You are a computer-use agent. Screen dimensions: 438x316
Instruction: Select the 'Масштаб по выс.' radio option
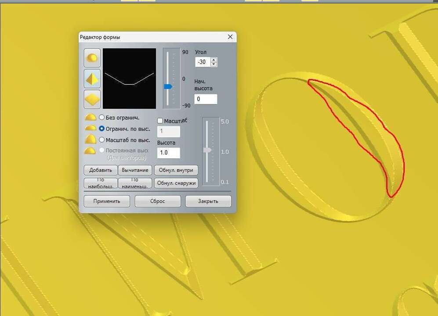102,139
